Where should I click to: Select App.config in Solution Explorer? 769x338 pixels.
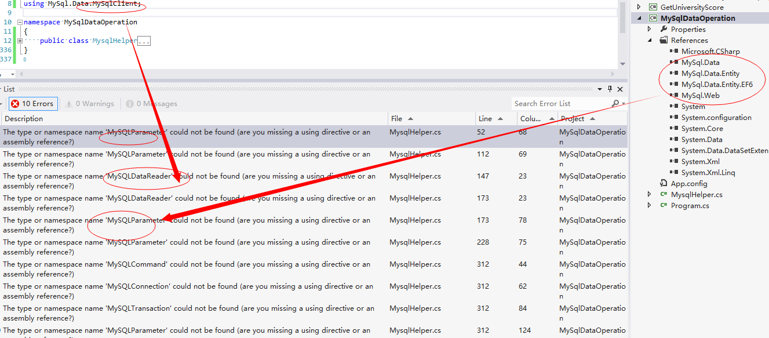click(689, 183)
